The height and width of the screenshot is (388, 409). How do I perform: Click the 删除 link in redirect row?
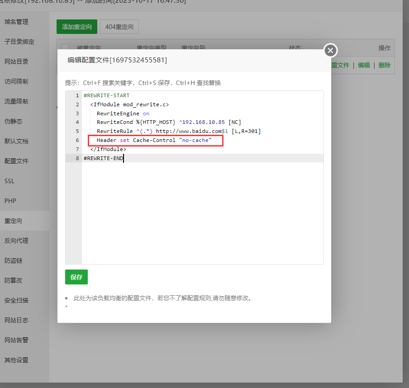tap(385, 65)
